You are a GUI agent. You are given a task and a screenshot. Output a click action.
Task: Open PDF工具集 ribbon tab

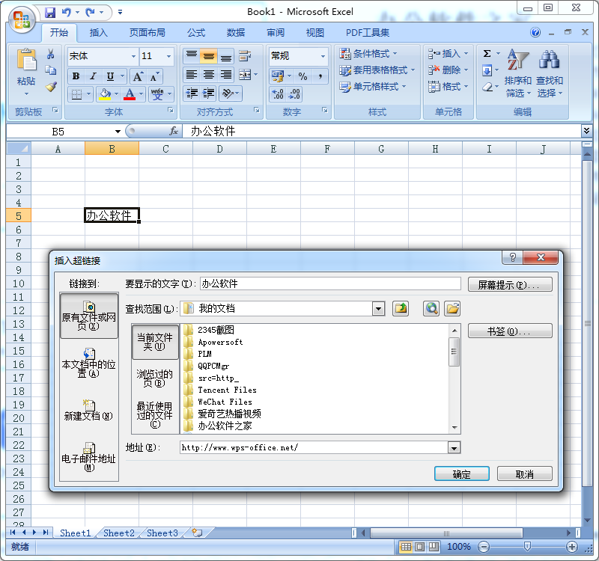click(x=368, y=33)
